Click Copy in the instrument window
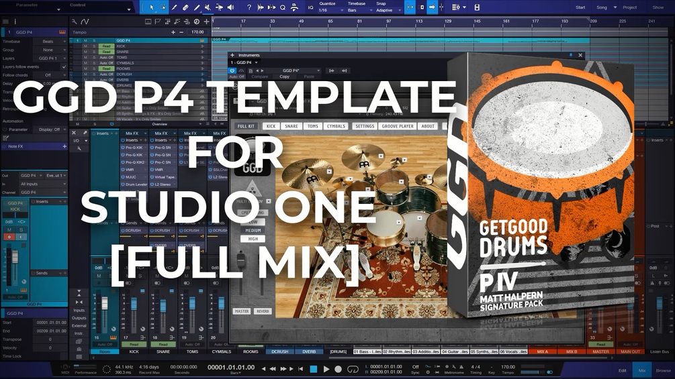Screen dimensions: 675x379 tap(285, 76)
